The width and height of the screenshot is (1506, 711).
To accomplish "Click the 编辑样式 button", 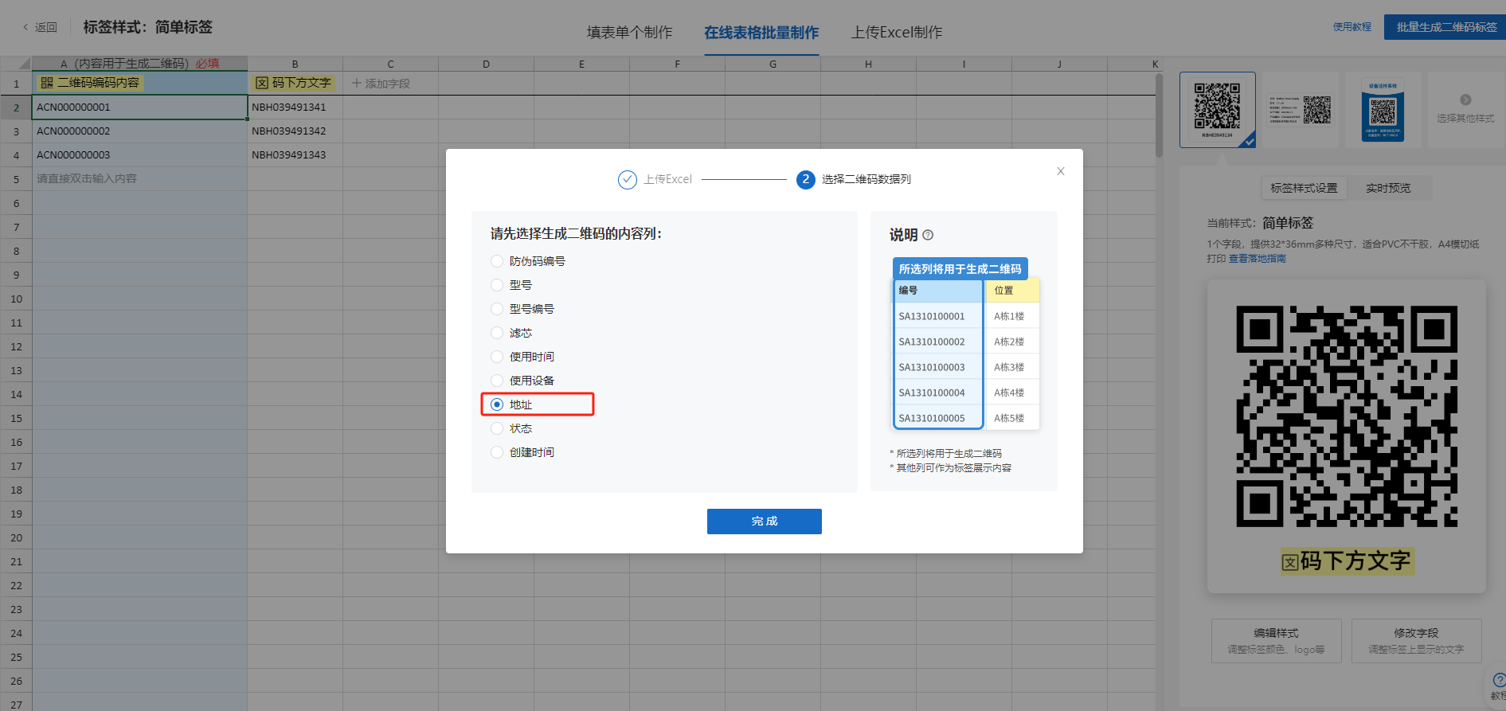I will [x=1276, y=641].
